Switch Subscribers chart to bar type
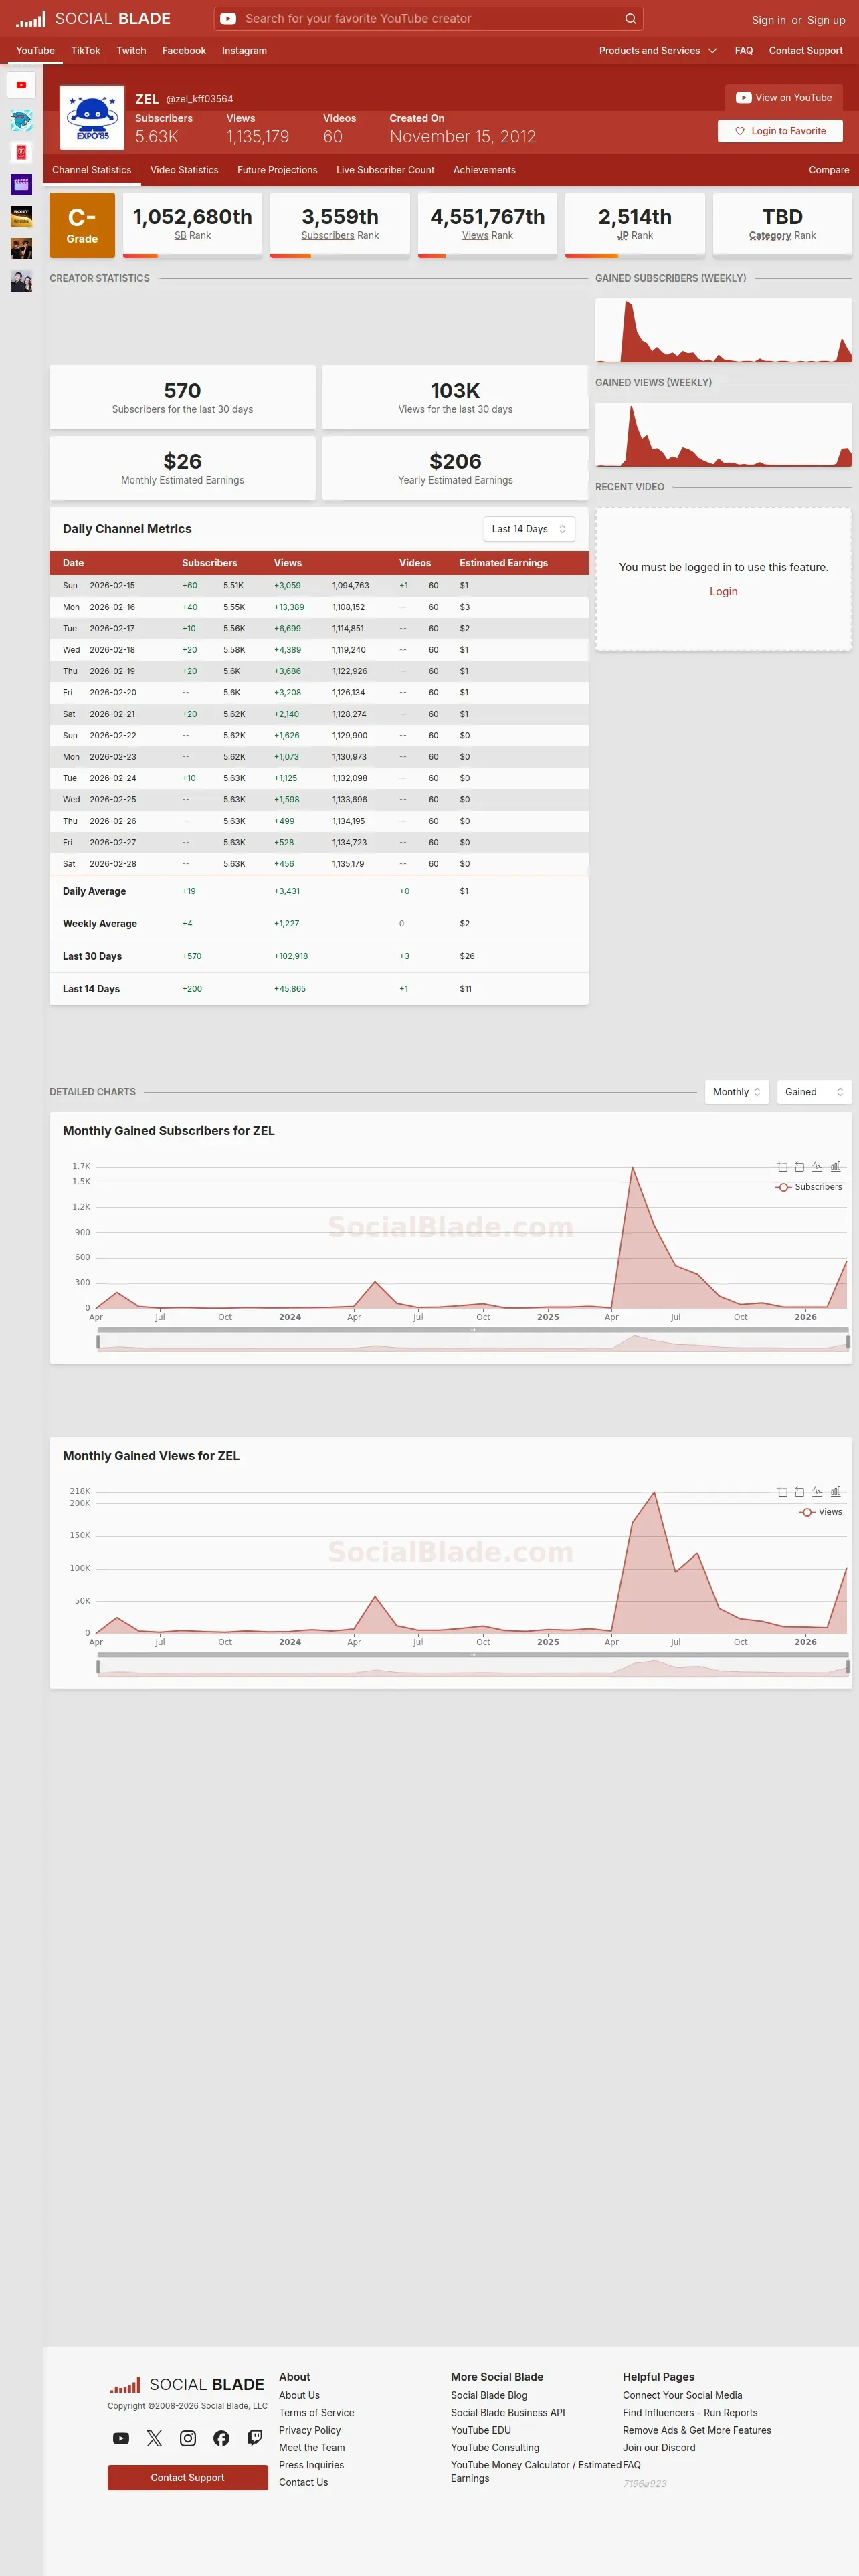The height and width of the screenshot is (2576, 859). click(x=836, y=1166)
